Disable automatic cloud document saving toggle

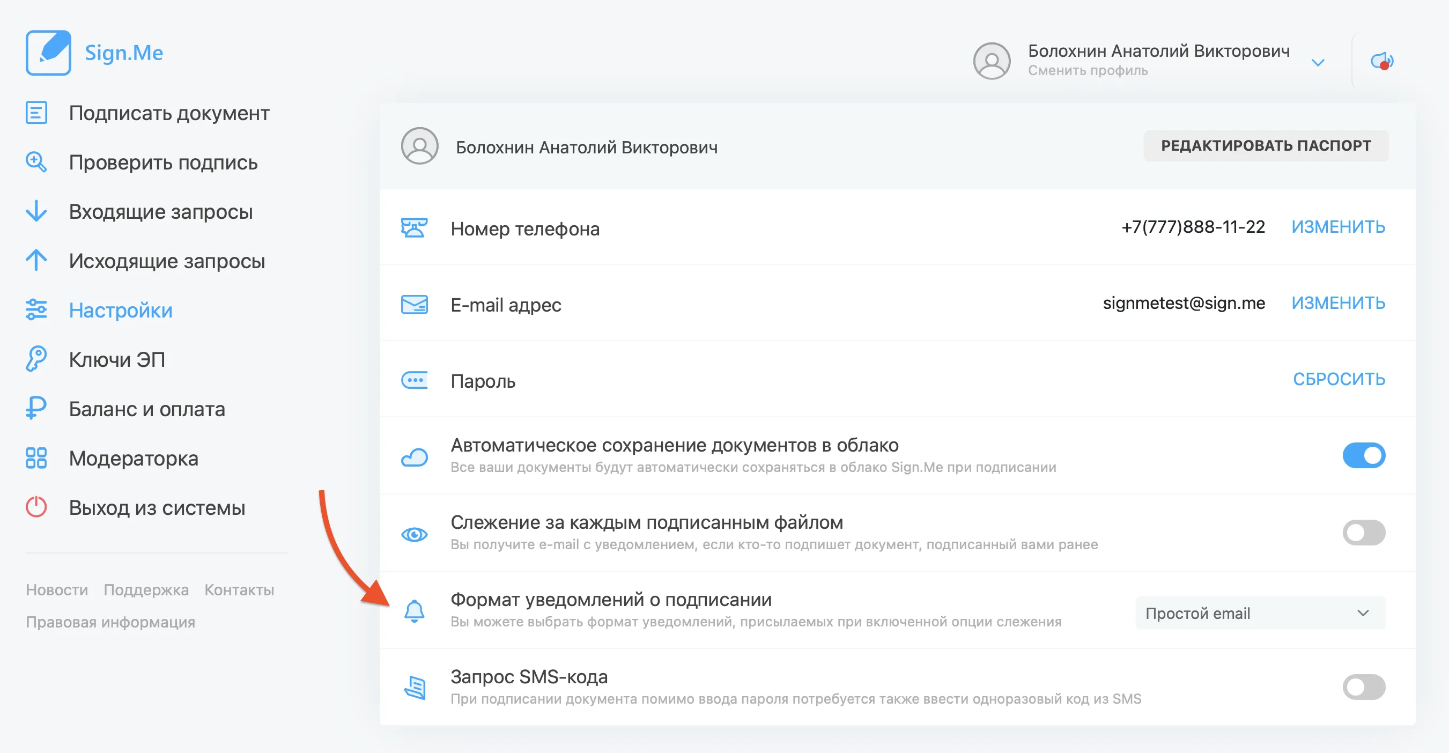1364,455
